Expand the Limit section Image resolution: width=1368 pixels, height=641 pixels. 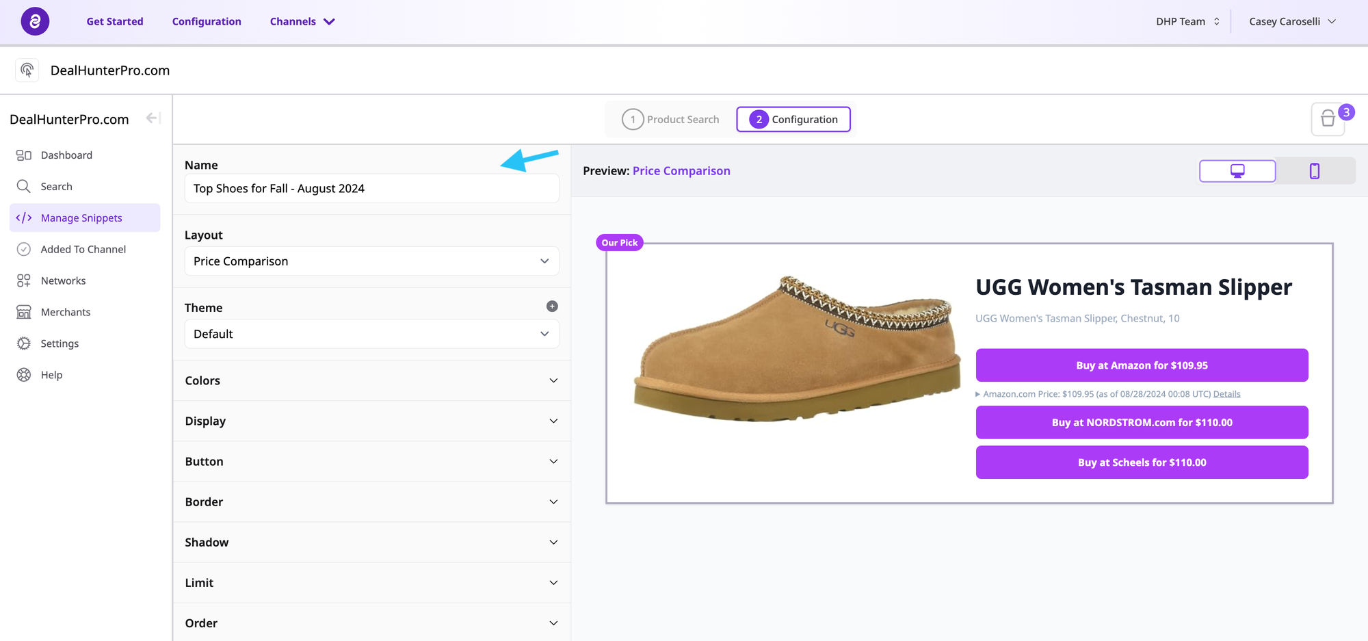(372, 582)
